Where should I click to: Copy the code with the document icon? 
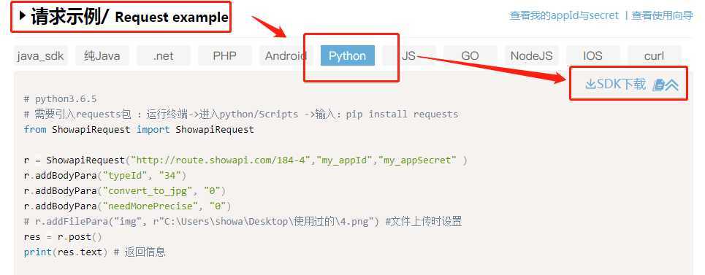click(658, 85)
